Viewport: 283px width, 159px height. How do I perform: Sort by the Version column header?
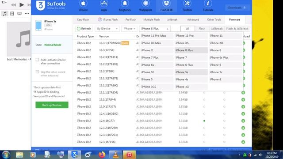tap(104, 36)
